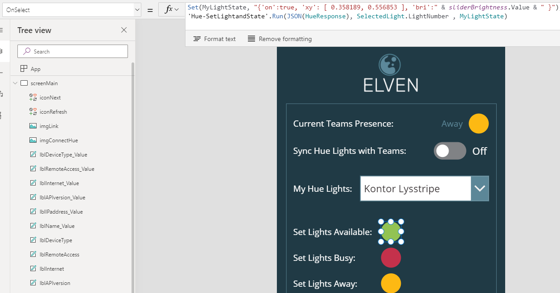560x293 pixels.
Task: Click the lblAPIversion_Value label icon
Action: click(x=33, y=198)
